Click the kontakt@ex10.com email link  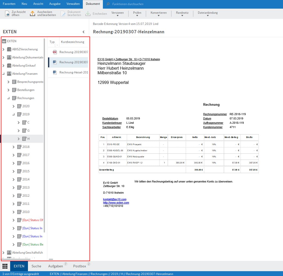point(115,199)
